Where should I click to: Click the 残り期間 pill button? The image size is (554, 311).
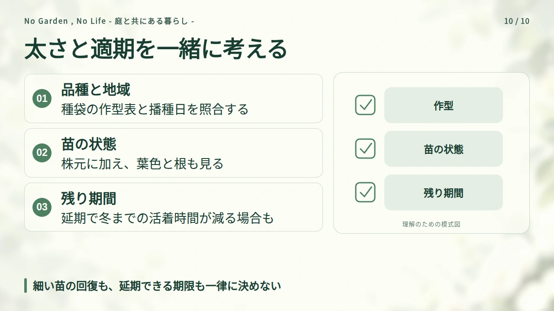click(x=444, y=192)
